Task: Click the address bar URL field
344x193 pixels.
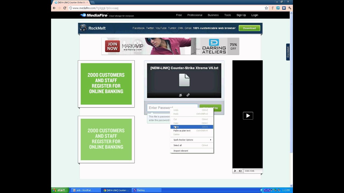Action: tap(166, 8)
